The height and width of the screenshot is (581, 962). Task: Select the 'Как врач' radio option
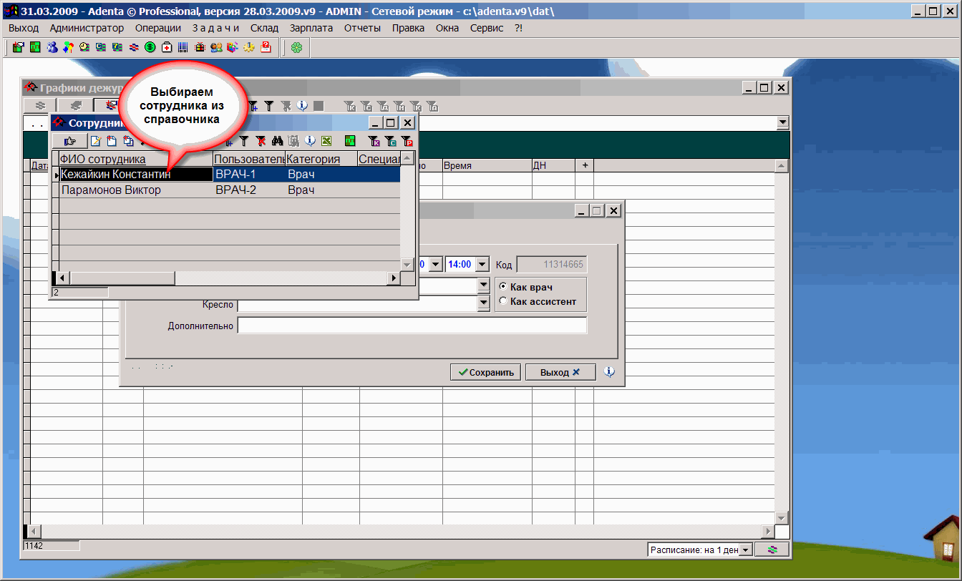coord(503,287)
